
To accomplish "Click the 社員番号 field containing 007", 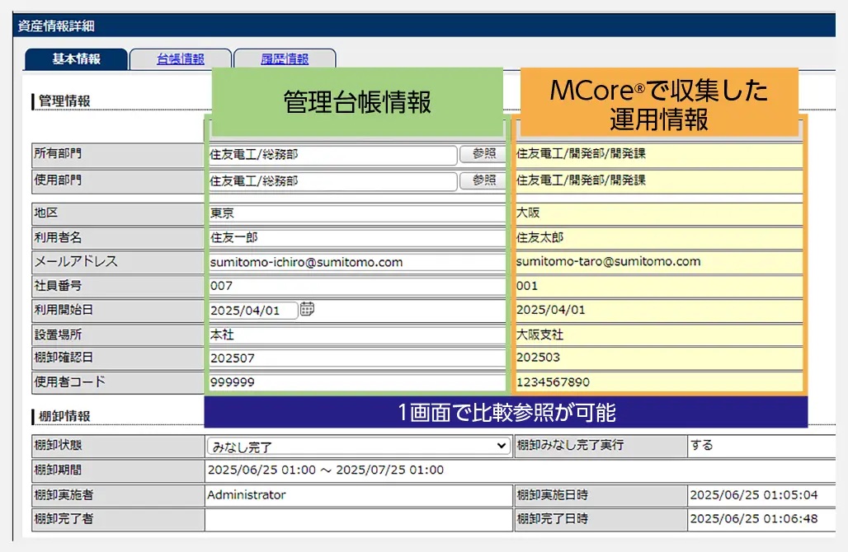I will point(357,286).
